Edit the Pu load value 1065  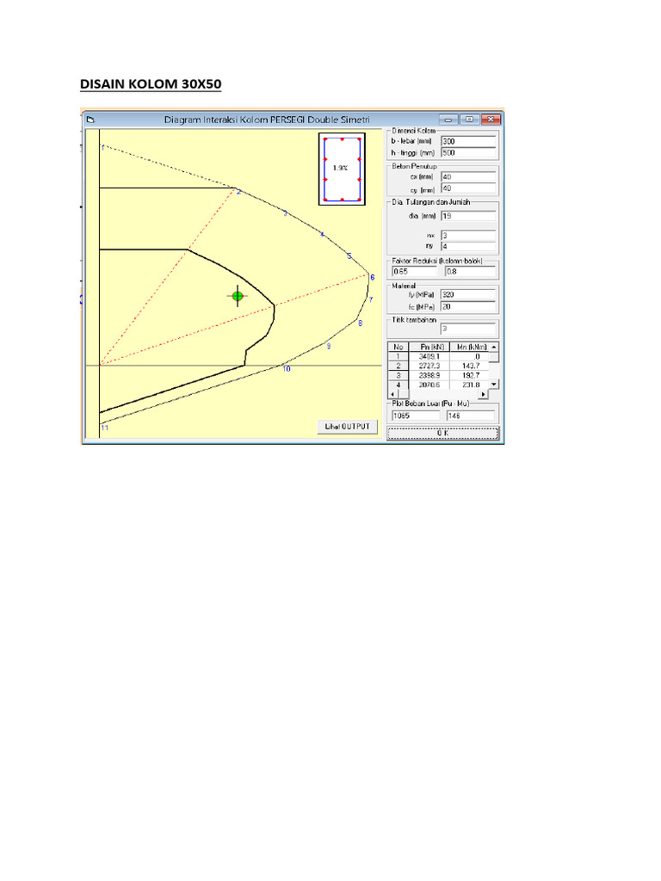tap(416, 416)
